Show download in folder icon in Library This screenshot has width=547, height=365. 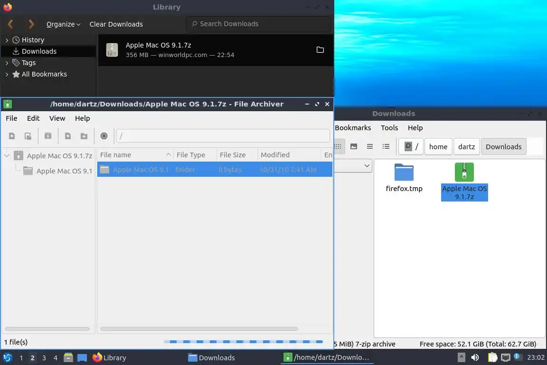pos(320,50)
